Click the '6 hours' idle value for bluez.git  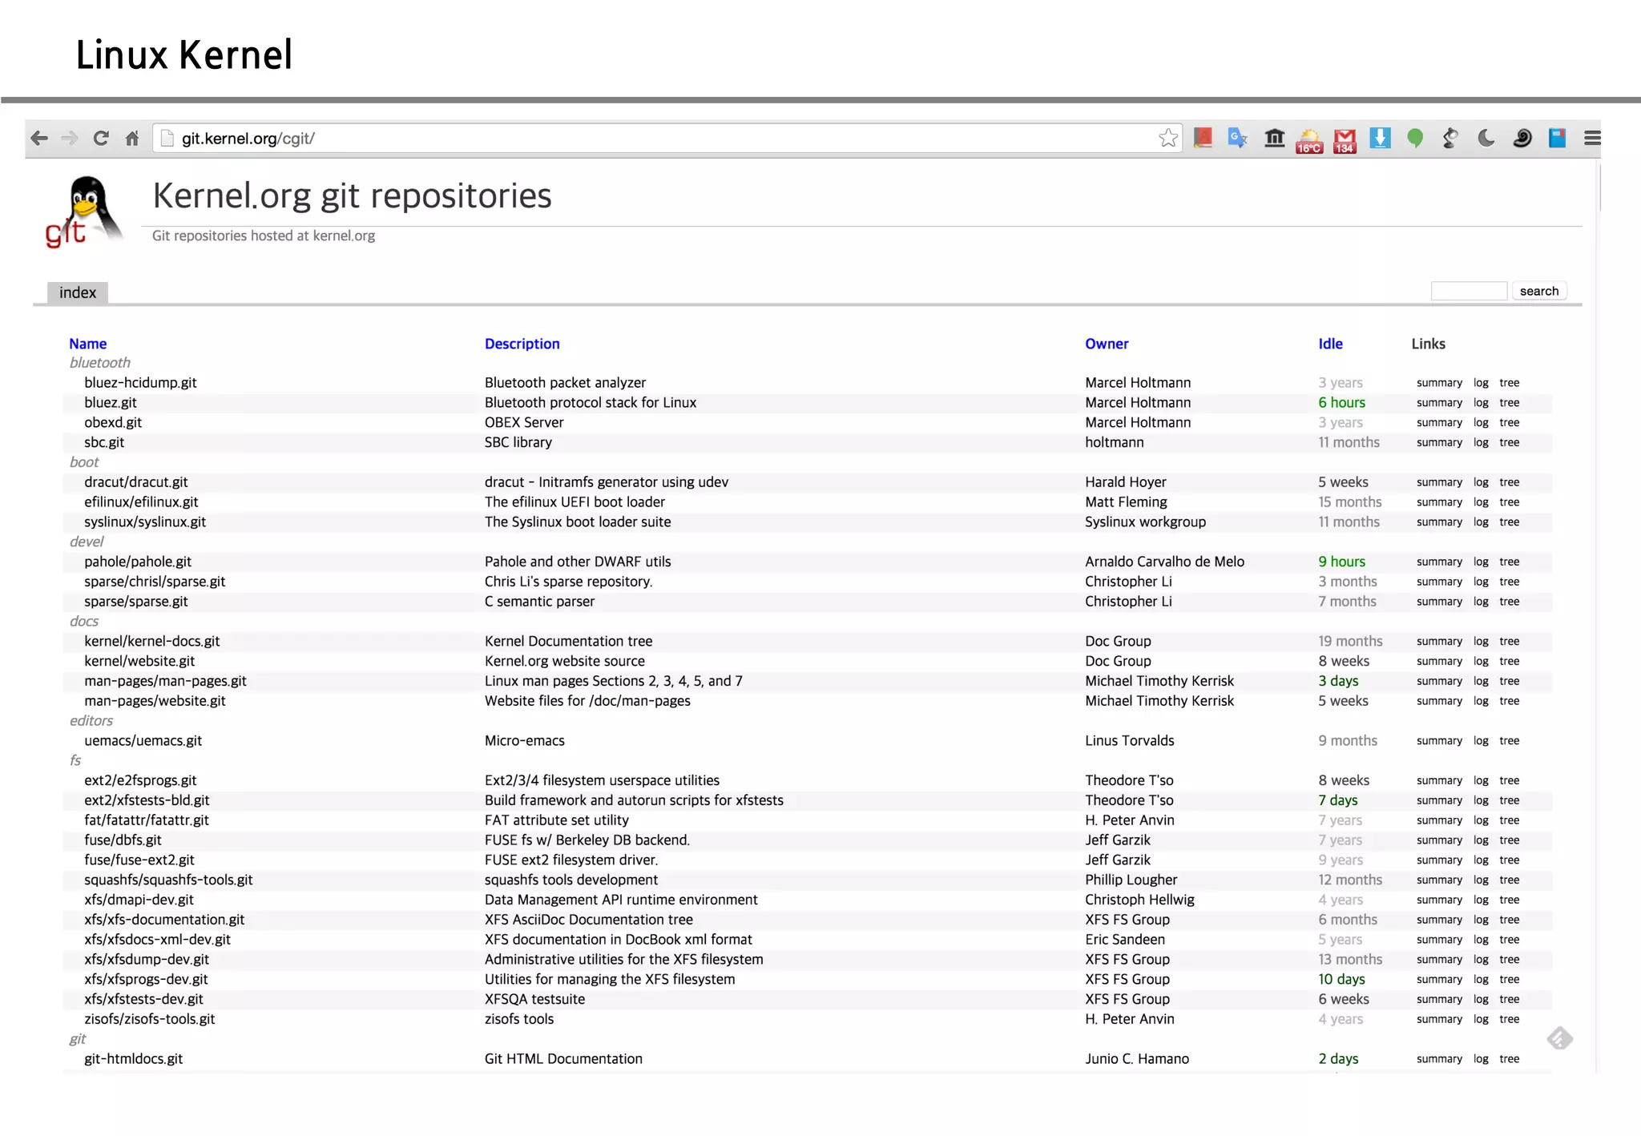click(1341, 403)
